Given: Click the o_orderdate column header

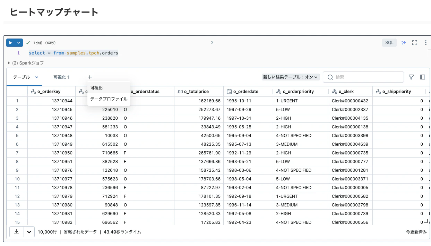Looking at the screenshot, I should [x=248, y=92].
